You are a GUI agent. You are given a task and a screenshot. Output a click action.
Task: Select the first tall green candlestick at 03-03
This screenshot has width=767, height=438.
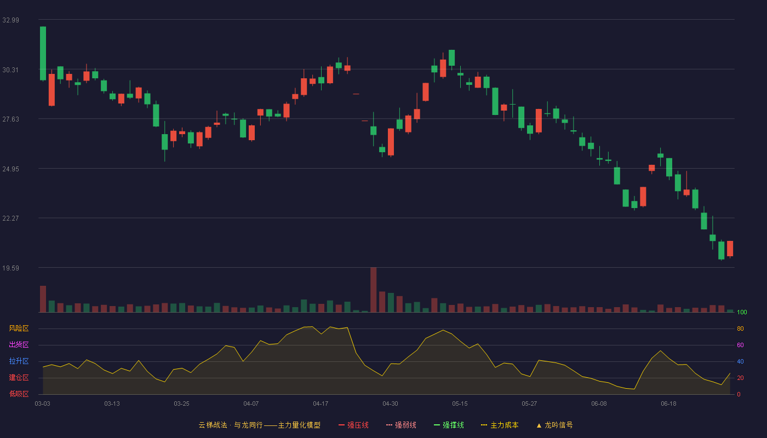pos(43,53)
